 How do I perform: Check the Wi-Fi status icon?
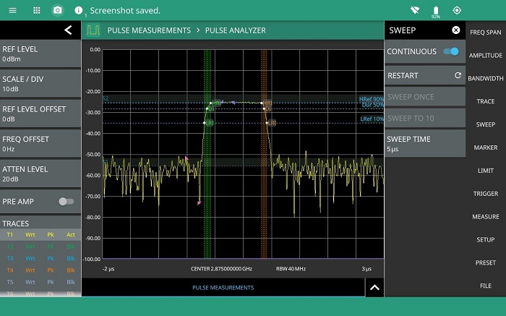click(415, 10)
